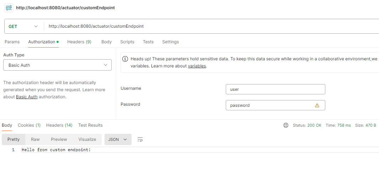The height and width of the screenshot is (171, 379).
Task: Click the heads up info icon
Action: pos(125,59)
